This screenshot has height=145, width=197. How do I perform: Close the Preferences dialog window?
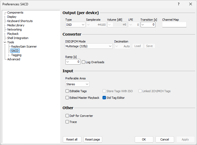[x=190, y=4]
